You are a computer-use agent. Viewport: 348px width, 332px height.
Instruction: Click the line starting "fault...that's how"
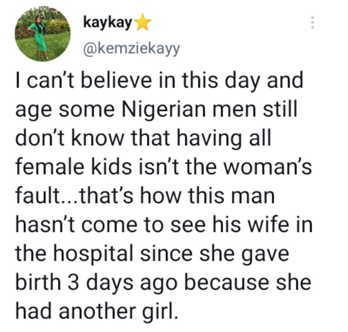144,196
